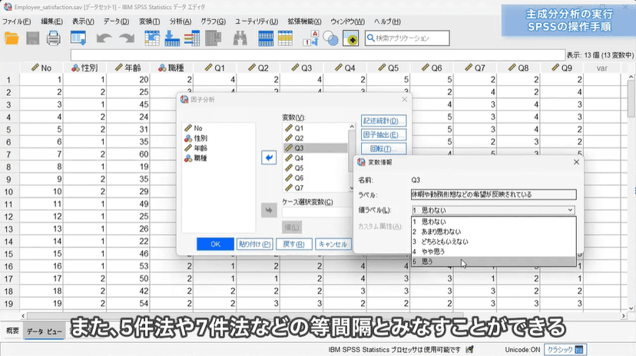Click the Print icon in toolbar

[54, 38]
